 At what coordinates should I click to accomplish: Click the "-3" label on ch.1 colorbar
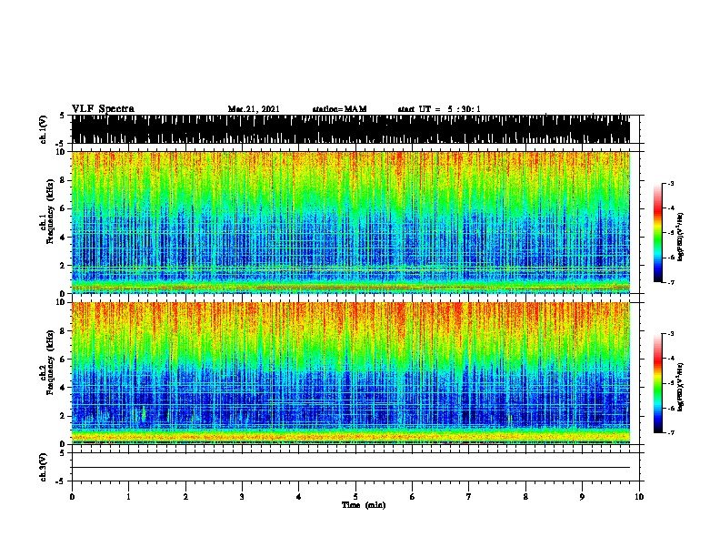671,183
